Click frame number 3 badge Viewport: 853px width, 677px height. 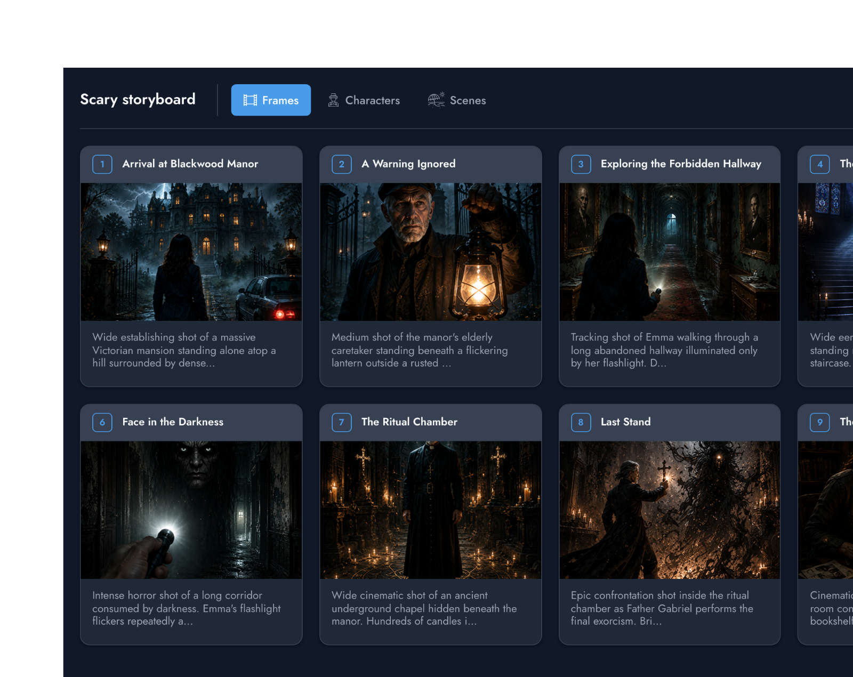[x=581, y=164]
